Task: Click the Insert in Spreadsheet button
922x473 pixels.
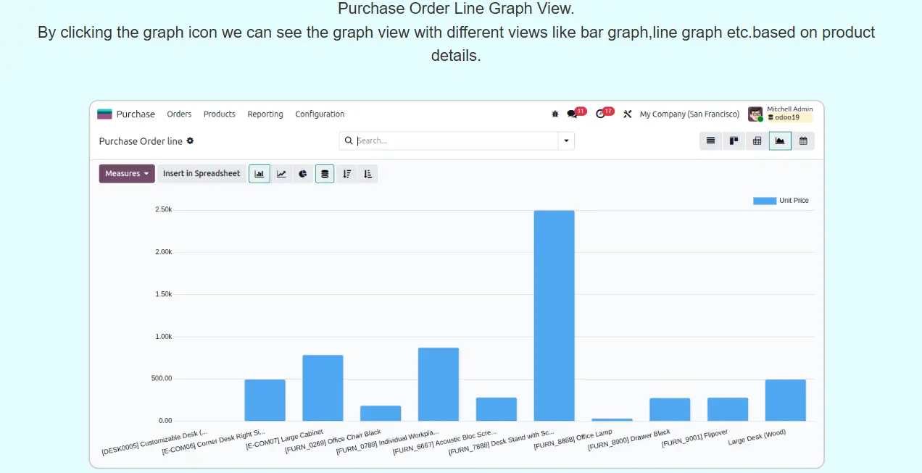Action: click(202, 174)
